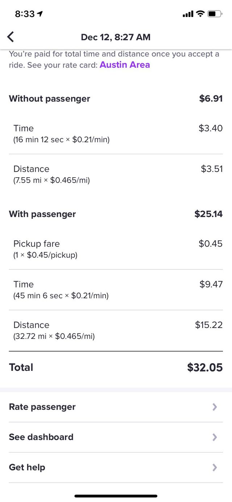This screenshot has height=502, width=232.
Task: Open Rate passenger option
Action: [x=116, y=407]
